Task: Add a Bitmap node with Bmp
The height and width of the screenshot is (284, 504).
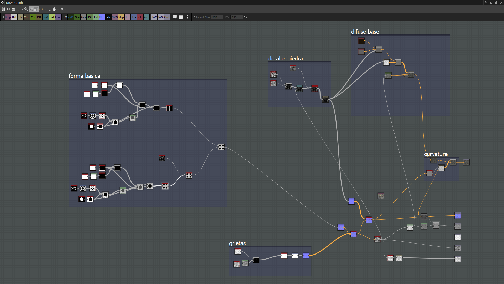Action: [x=8, y=17]
